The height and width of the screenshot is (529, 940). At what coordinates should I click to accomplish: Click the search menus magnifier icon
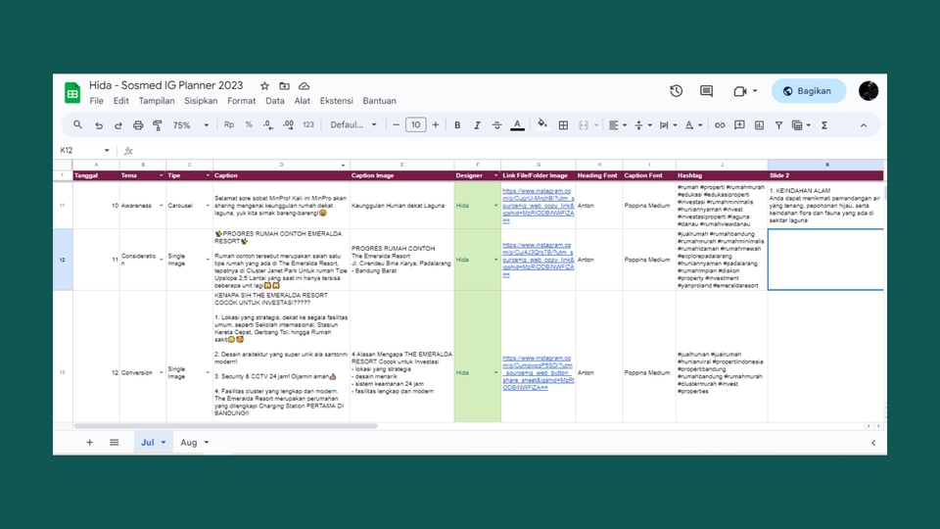point(78,124)
